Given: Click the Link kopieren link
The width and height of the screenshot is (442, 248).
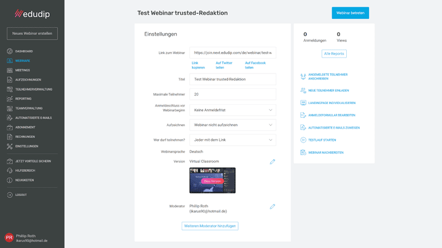Looking at the screenshot, I should point(198,65).
